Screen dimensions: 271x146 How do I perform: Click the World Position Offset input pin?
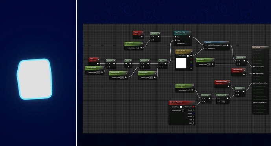pos(254,83)
